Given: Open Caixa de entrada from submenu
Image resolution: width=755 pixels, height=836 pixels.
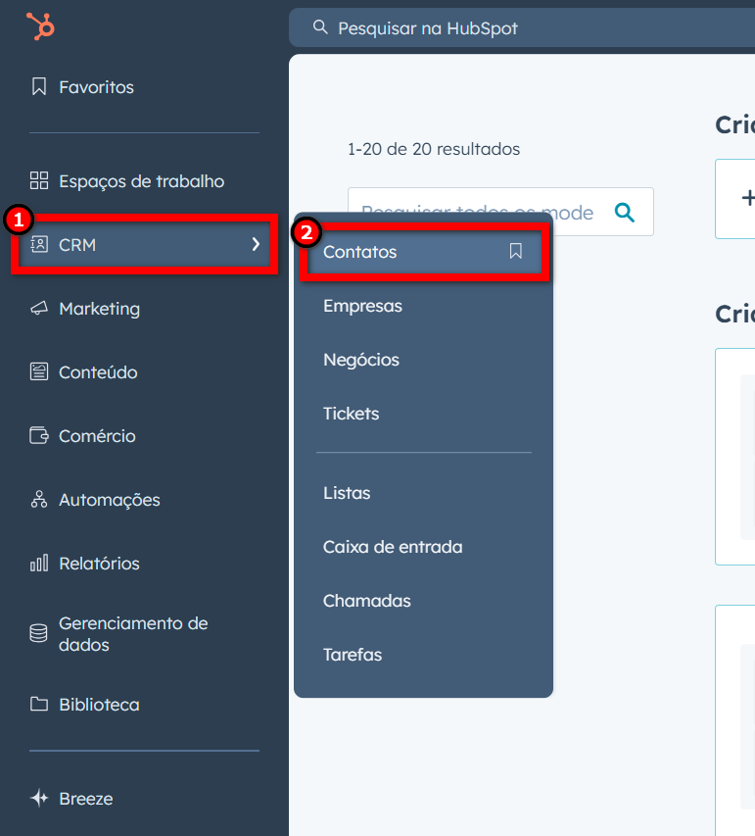Looking at the screenshot, I should click(393, 547).
